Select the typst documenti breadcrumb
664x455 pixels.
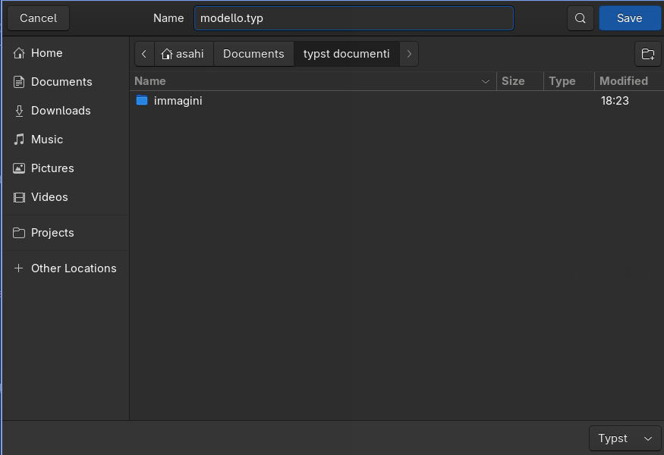tap(346, 54)
